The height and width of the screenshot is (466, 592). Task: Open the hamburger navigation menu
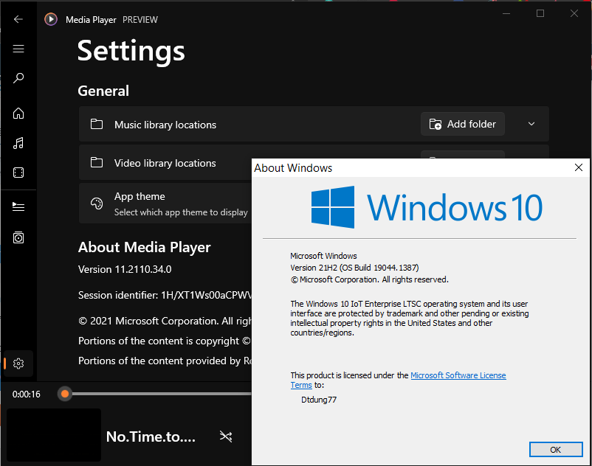(x=18, y=49)
